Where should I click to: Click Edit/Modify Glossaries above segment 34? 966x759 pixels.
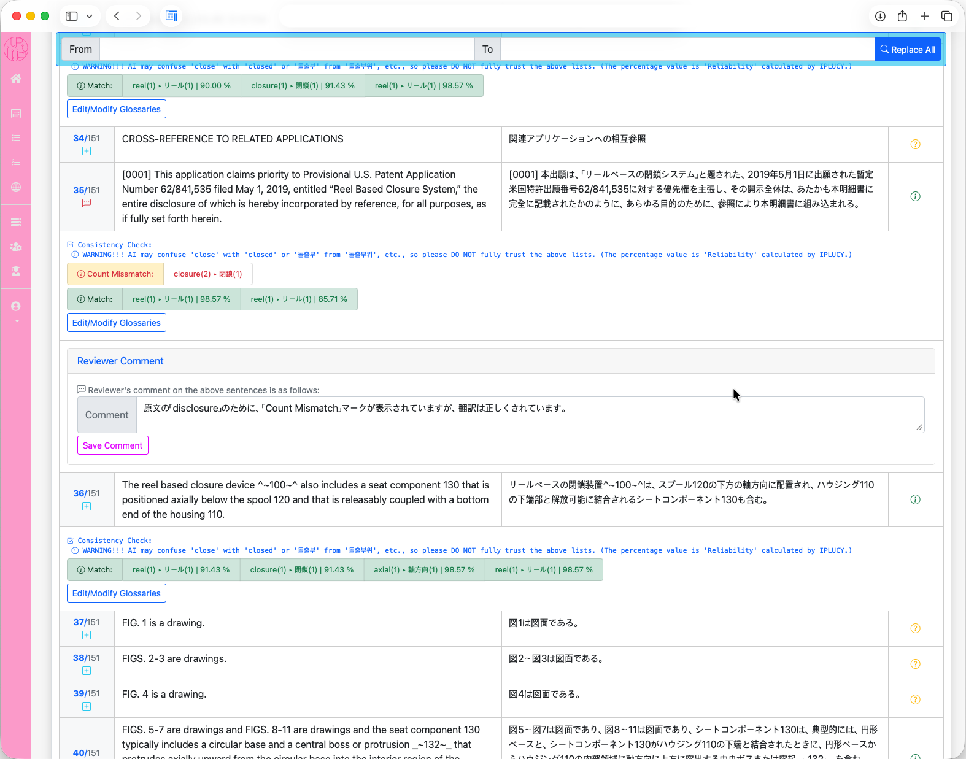117,109
